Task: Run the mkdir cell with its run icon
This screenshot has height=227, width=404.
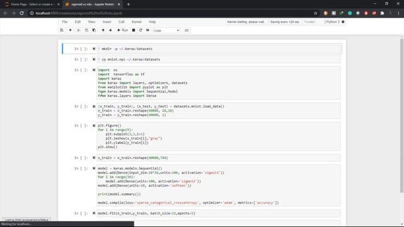Action: point(94,49)
